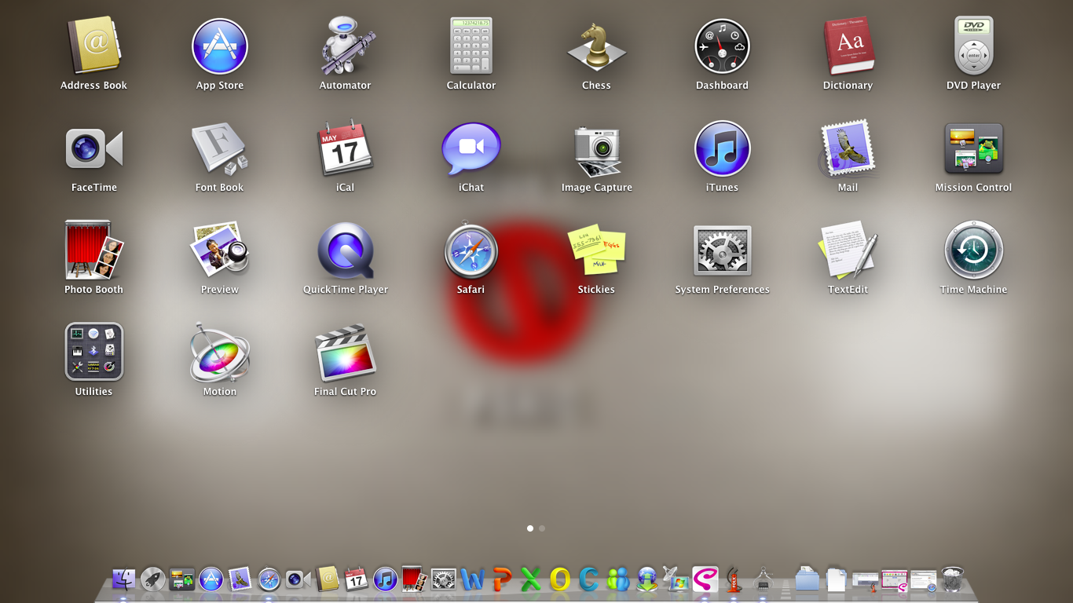Viewport: 1073px width, 603px height.
Task: Launch Microsoft Outlook from the Dock
Action: pos(560,580)
